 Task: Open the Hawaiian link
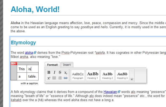[110, 92]
